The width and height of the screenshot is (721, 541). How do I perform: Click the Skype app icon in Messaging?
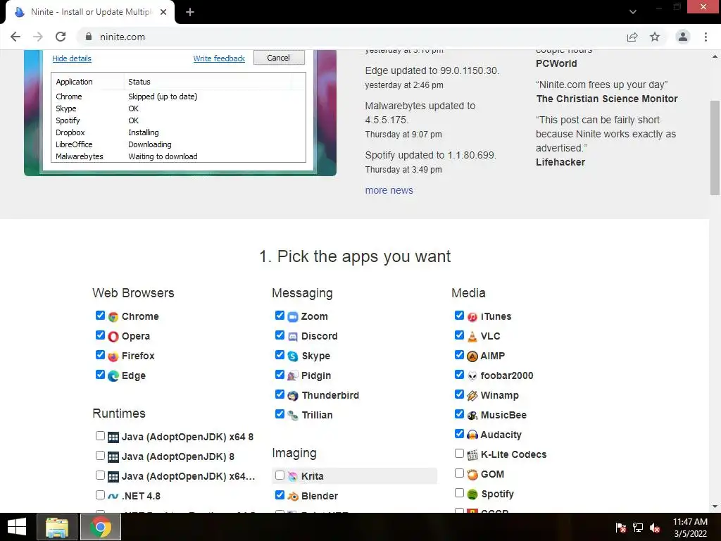(x=293, y=356)
